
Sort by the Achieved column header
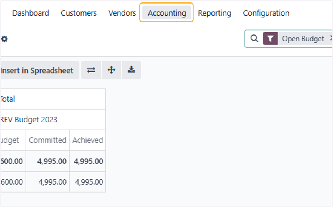(88, 140)
